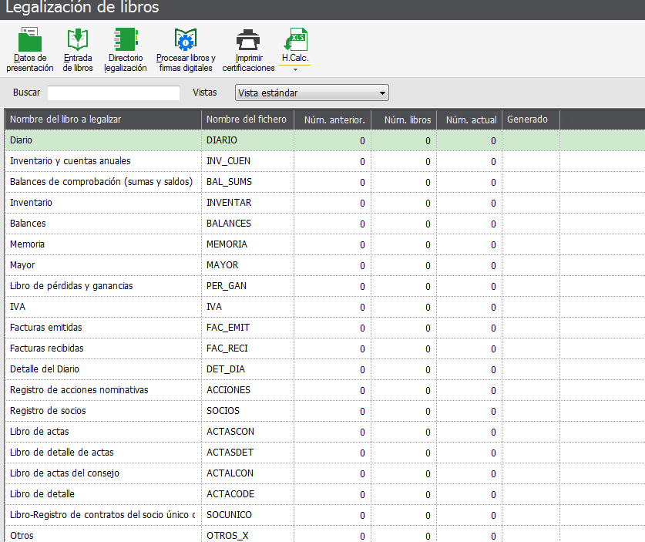645x542 pixels.
Task: Click Núm. anterior. value in Diario row
Action: [332, 140]
